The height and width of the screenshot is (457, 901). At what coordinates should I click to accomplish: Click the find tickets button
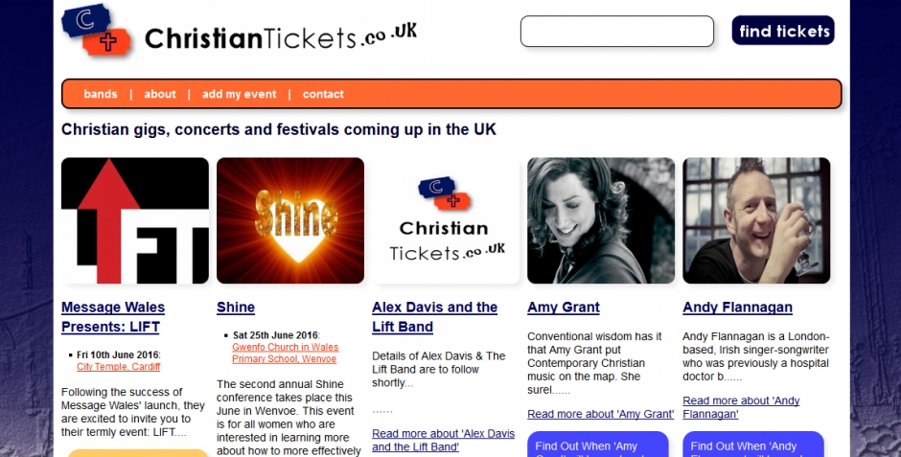(783, 31)
